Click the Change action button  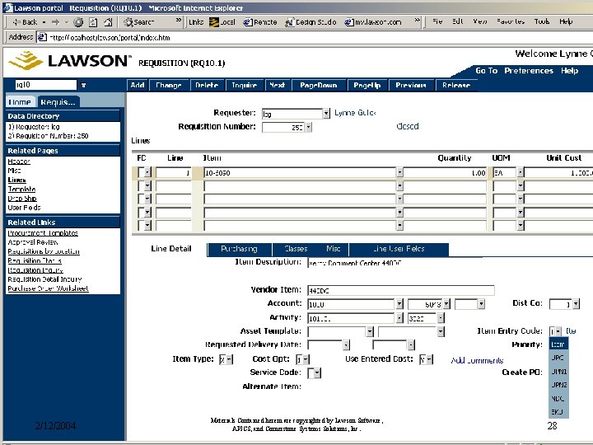(169, 85)
